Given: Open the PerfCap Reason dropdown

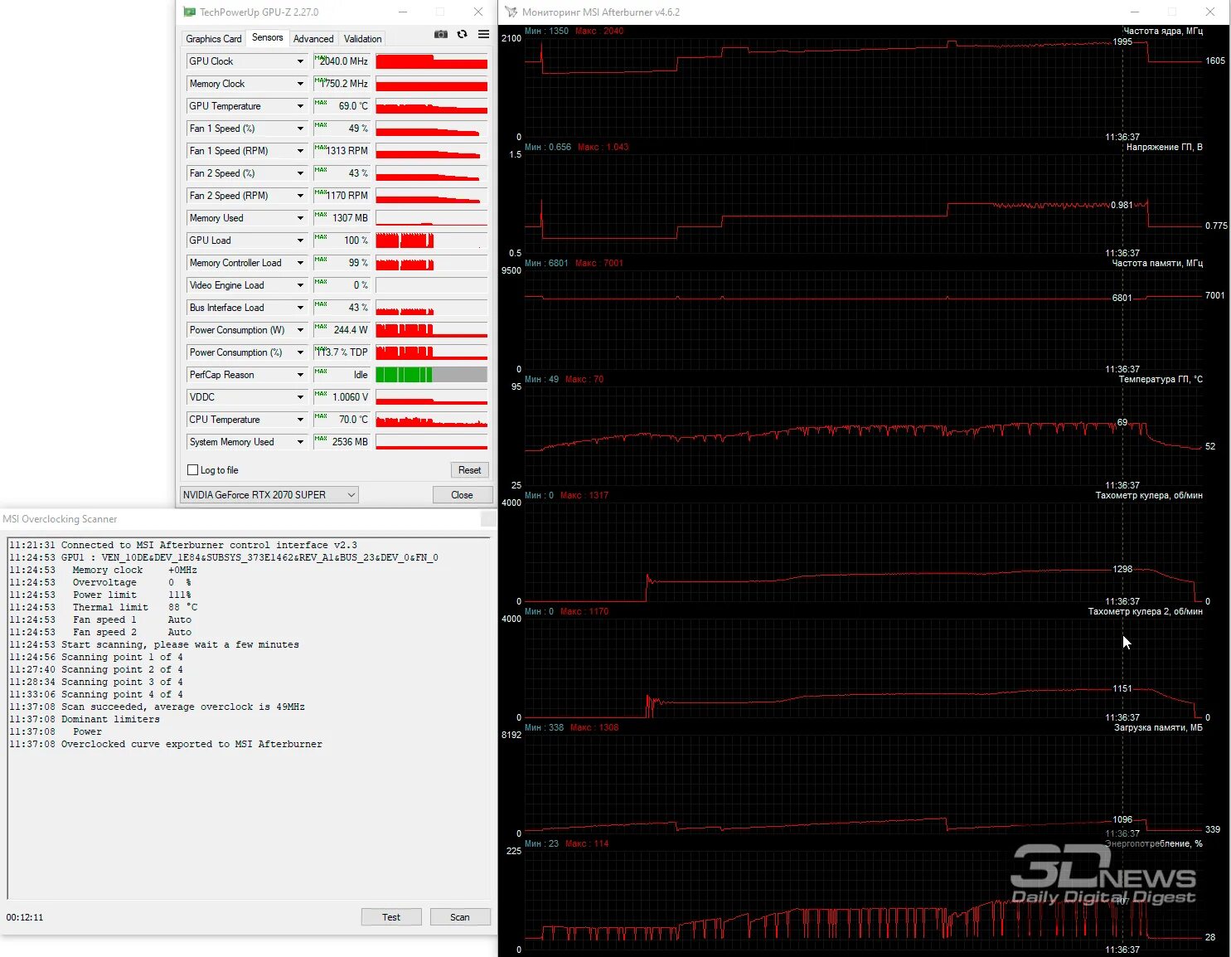Looking at the screenshot, I should pos(300,375).
